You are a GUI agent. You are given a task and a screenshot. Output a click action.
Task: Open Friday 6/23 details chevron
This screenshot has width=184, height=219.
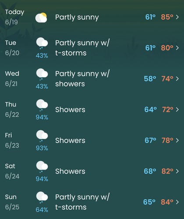(177, 140)
